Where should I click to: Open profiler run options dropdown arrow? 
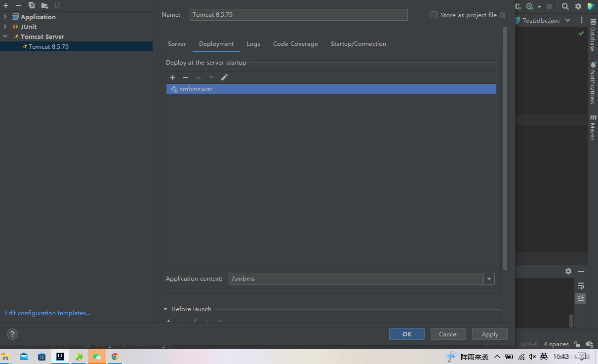point(539,6)
